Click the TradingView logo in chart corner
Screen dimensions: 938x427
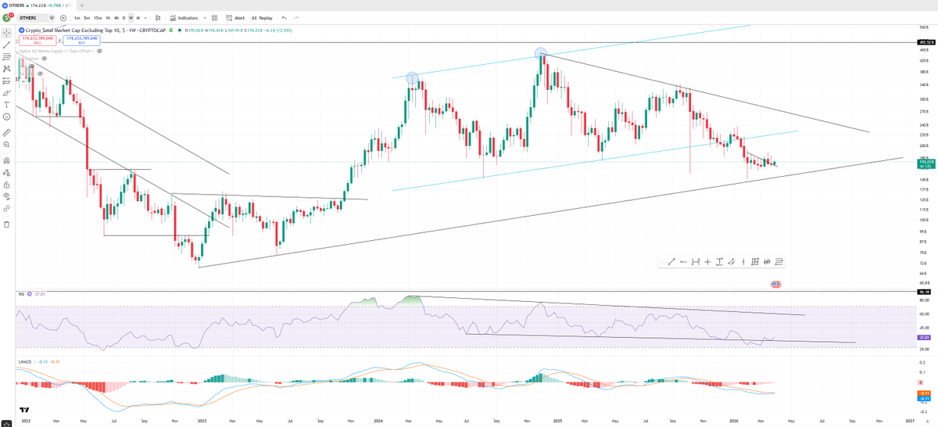tap(24, 410)
